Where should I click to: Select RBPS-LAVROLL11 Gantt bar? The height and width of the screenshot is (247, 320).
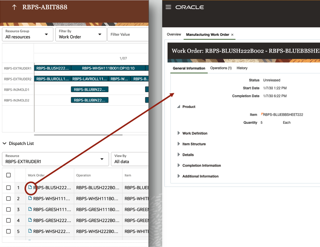pyautogui.click(x=90, y=79)
